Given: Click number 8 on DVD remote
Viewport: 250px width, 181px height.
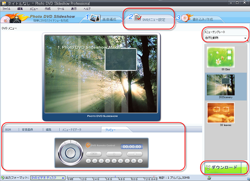Looking at the screenshot, I should point(134,161).
